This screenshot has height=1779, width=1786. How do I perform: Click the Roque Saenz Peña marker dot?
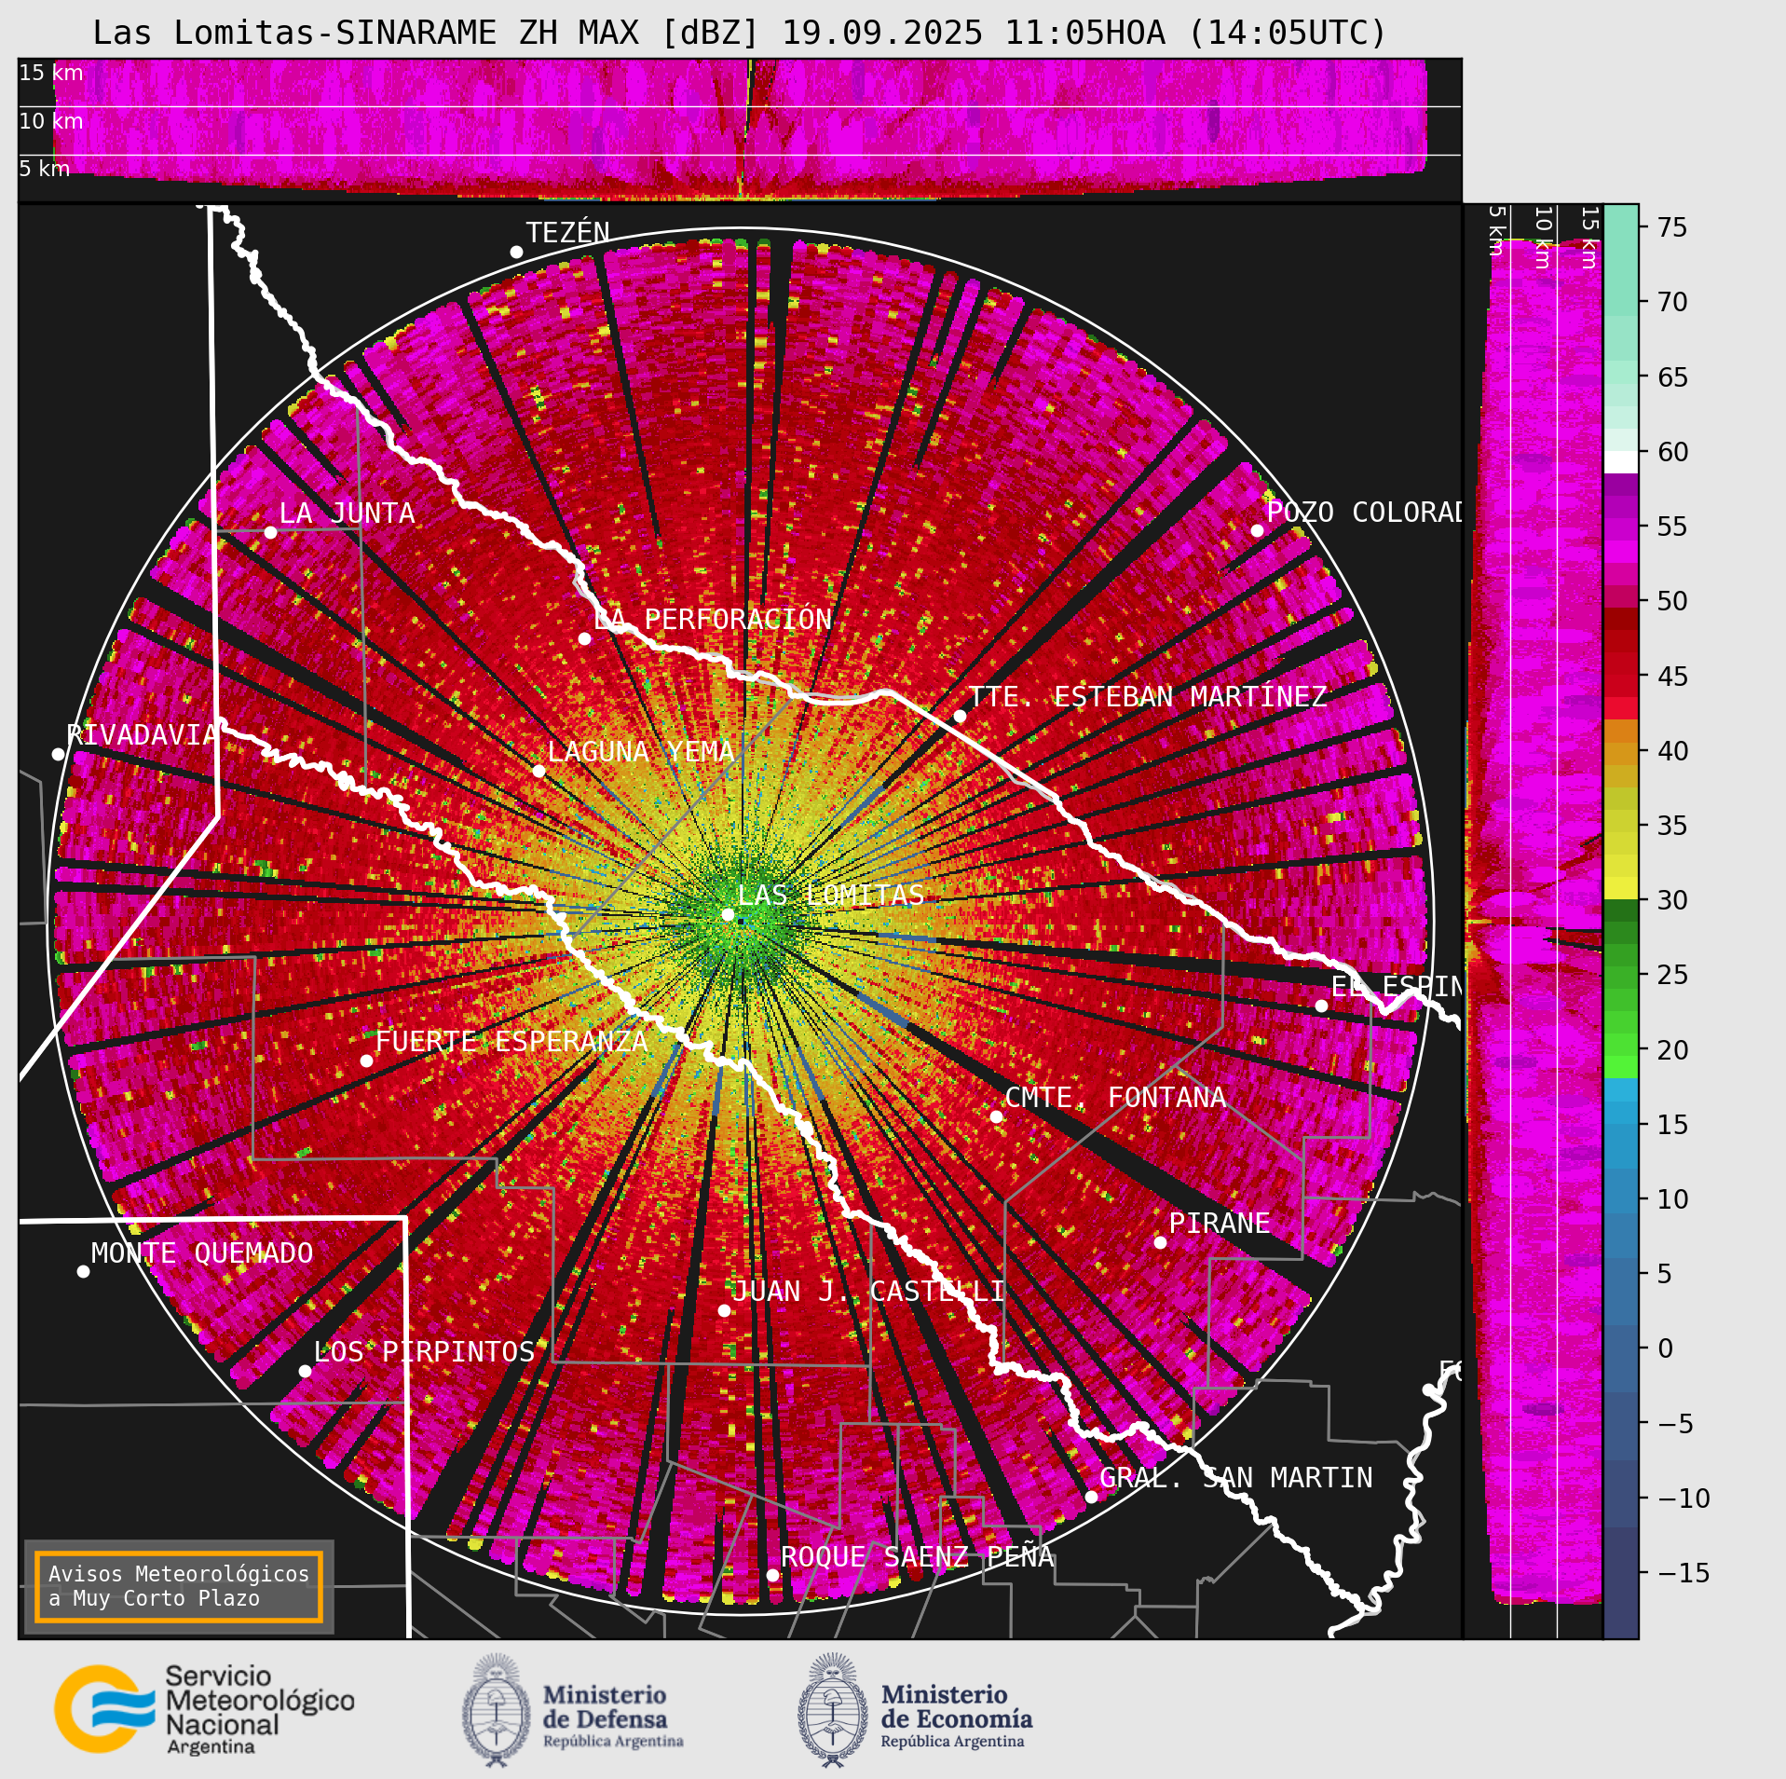coord(772,1575)
